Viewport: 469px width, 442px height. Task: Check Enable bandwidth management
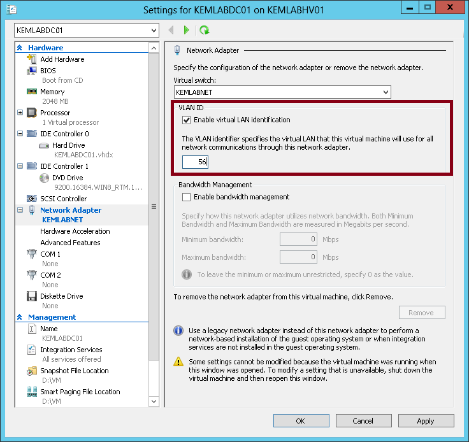point(186,197)
